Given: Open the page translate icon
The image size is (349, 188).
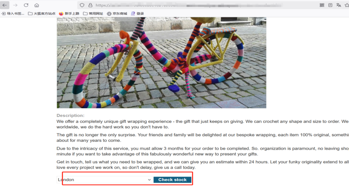Looking at the screenshot, I should pyautogui.click(x=339, y=5).
